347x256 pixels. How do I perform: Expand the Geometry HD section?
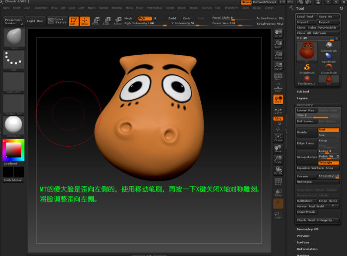click(308, 229)
